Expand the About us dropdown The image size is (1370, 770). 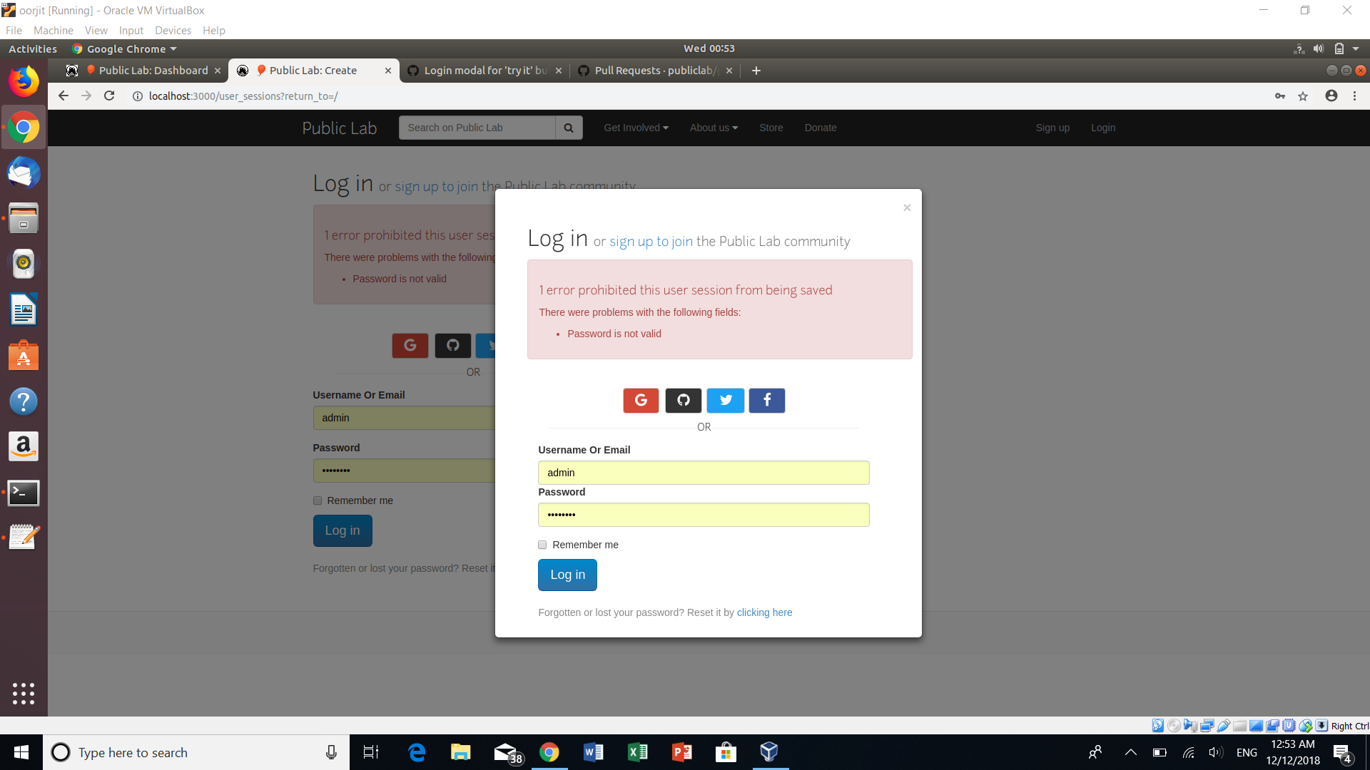pos(714,128)
